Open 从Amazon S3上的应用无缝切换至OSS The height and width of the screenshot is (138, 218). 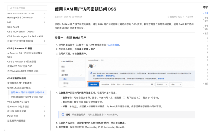click(25, 55)
